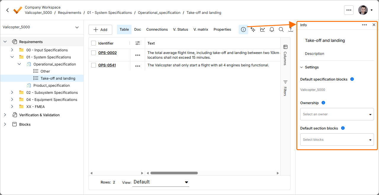
Task: Open the OPS-0541 identifier link
Action: pyautogui.click(x=107, y=65)
